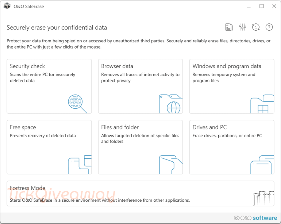Open the Free space title
281x224 pixels.
point(23,127)
